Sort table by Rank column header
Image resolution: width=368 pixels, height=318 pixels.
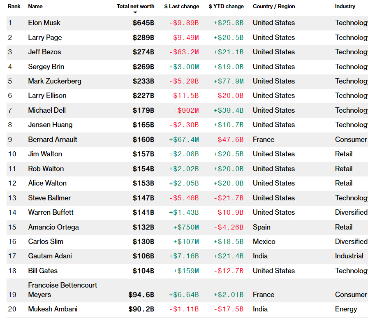14,7
